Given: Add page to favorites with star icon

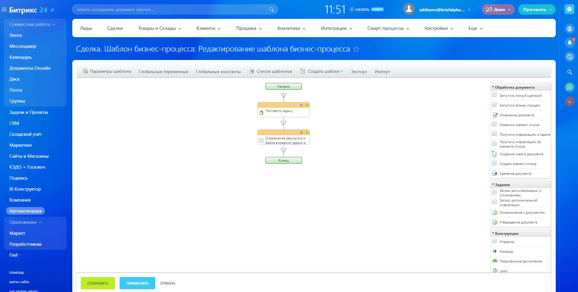Looking at the screenshot, I should pos(356,49).
